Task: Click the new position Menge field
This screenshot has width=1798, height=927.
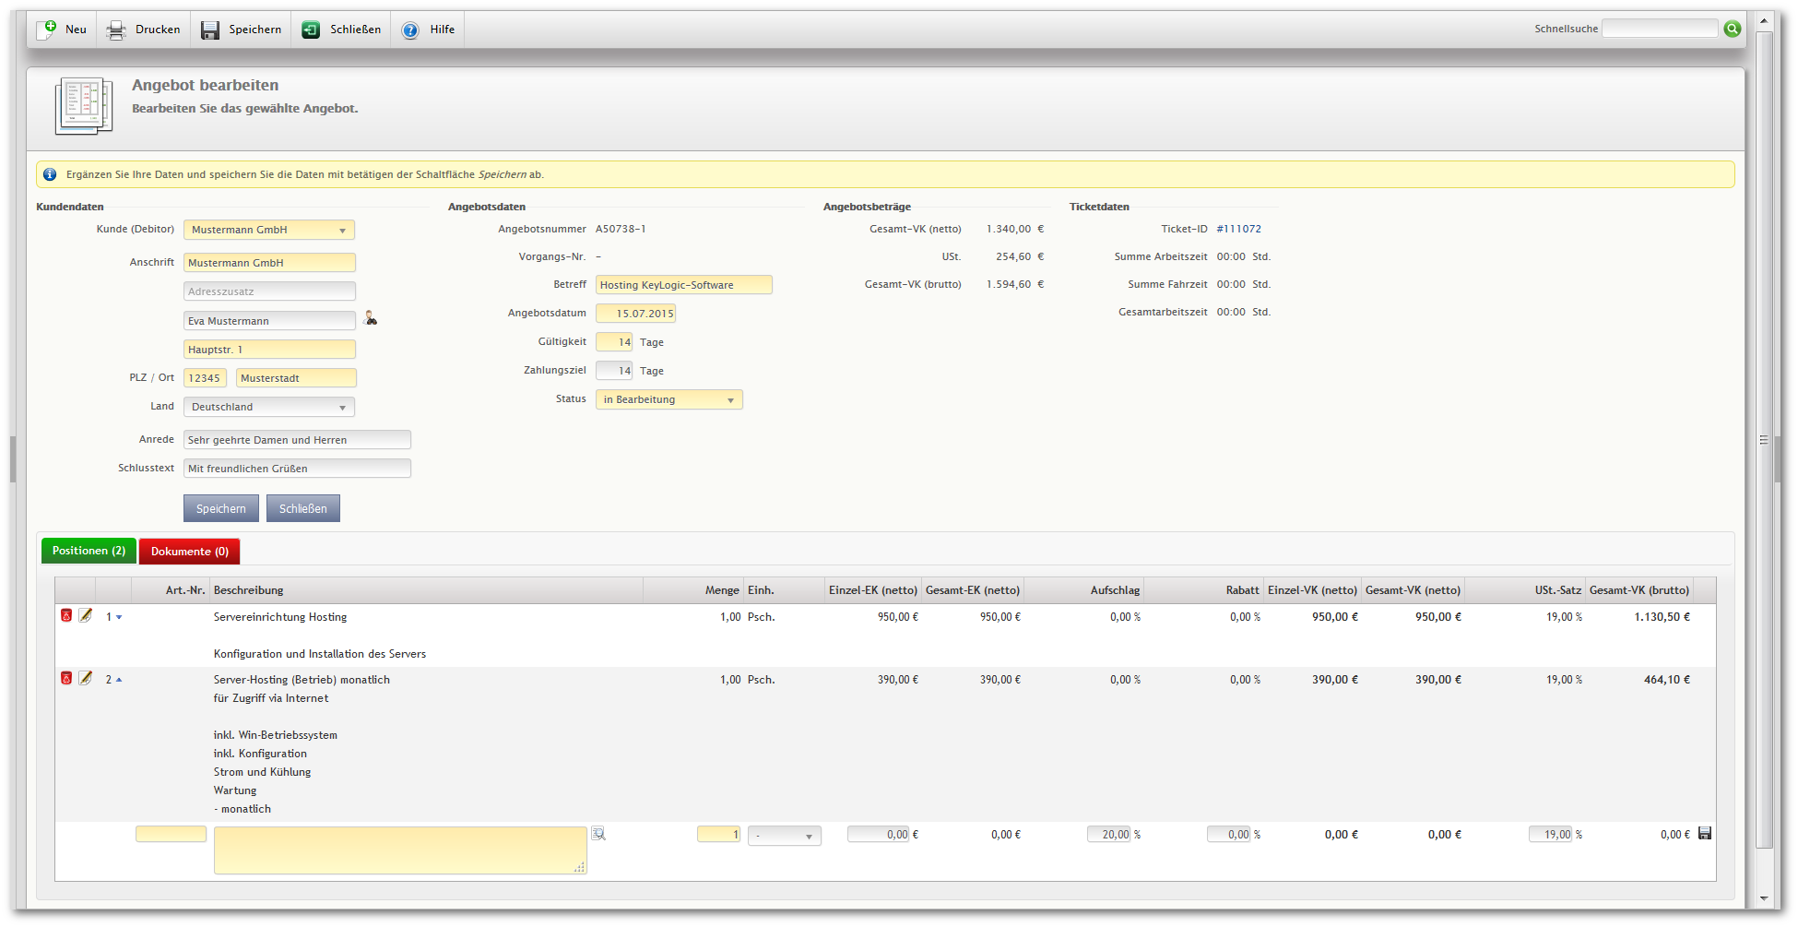Action: click(x=718, y=834)
